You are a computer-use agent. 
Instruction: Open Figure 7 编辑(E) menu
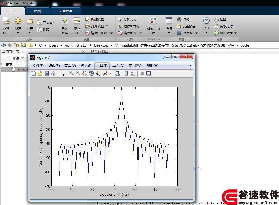[54, 66]
